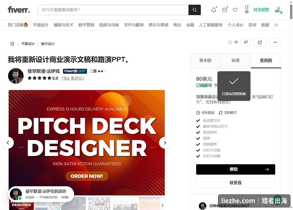Click seller avatar next to the name

click(x=16, y=76)
